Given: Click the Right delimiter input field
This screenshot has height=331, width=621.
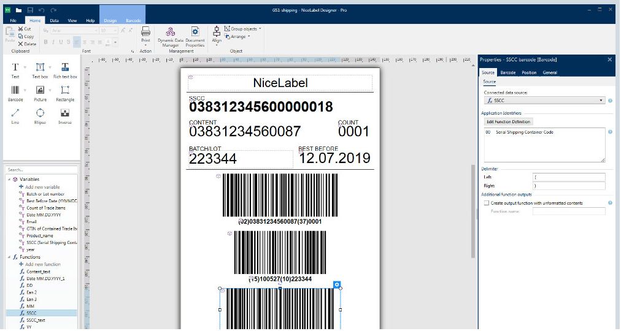Looking at the screenshot, I should [569, 186].
